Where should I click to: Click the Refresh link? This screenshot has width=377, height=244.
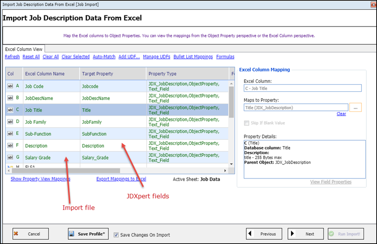(x=12, y=57)
